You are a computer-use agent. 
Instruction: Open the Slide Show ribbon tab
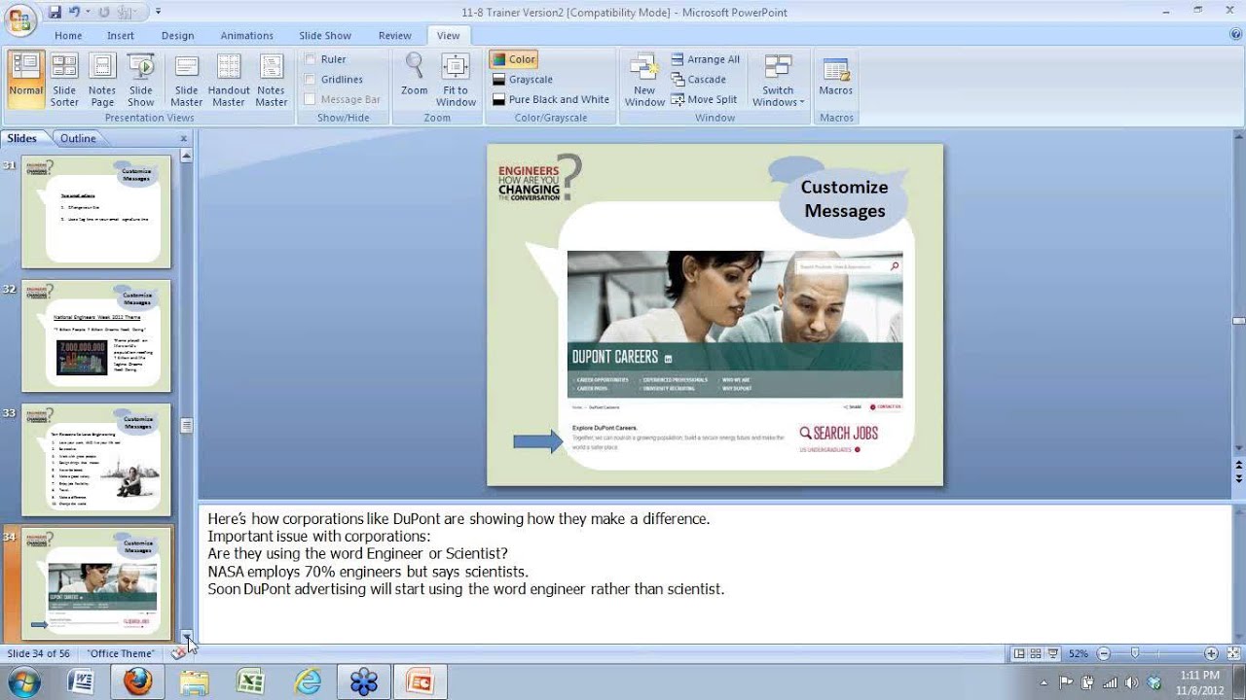[x=325, y=35]
